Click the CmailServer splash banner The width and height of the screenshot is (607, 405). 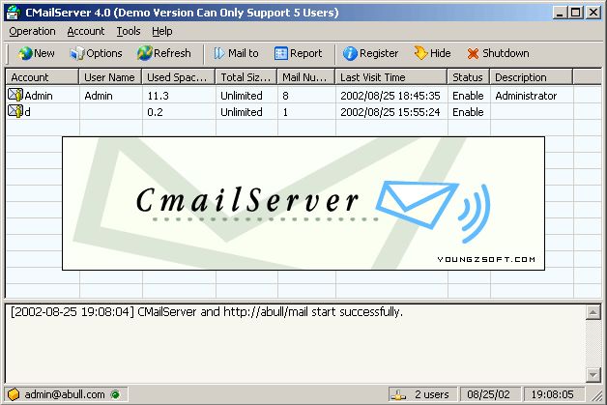(303, 203)
